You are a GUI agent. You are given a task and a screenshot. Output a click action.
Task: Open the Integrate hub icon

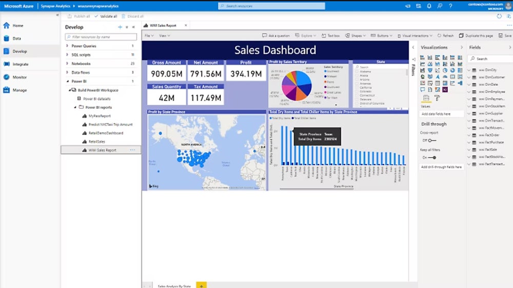coord(7,64)
